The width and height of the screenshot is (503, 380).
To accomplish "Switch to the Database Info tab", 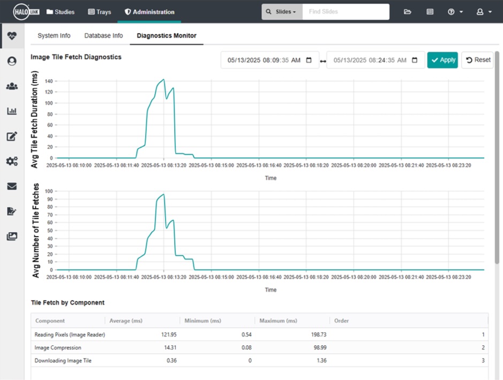I will 103,35.
